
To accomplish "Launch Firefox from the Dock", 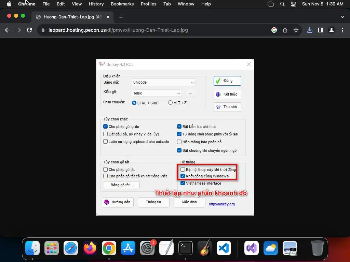I will tap(90, 248).
